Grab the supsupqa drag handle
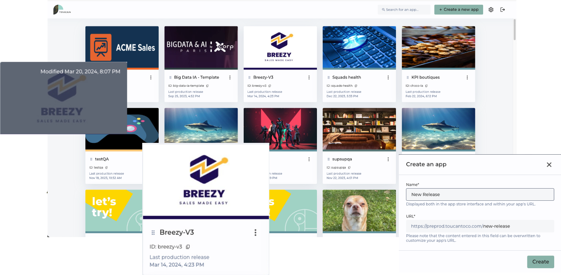This screenshot has height=275, width=561. point(328,159)
